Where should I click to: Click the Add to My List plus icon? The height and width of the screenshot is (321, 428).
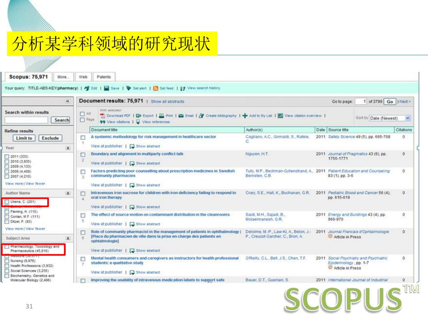point(245,116)
